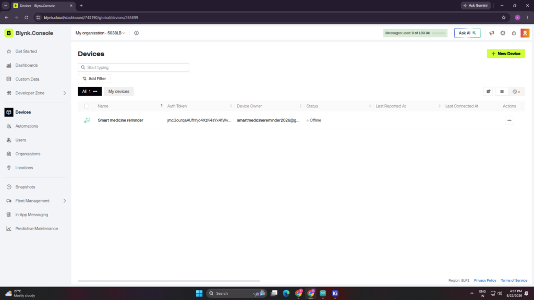This screenshot has height=300, width=534.
Task: Click the Fleet Management truck icon
Action: [x=9, y=201]
